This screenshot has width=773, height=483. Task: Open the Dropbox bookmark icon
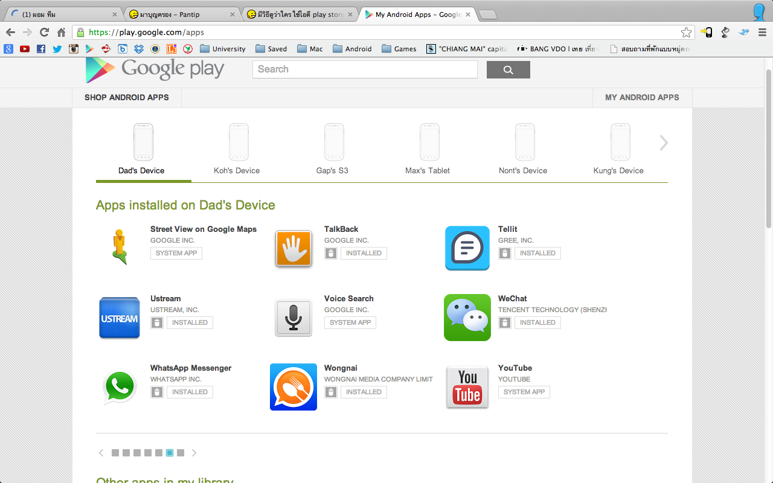[139, 49]
